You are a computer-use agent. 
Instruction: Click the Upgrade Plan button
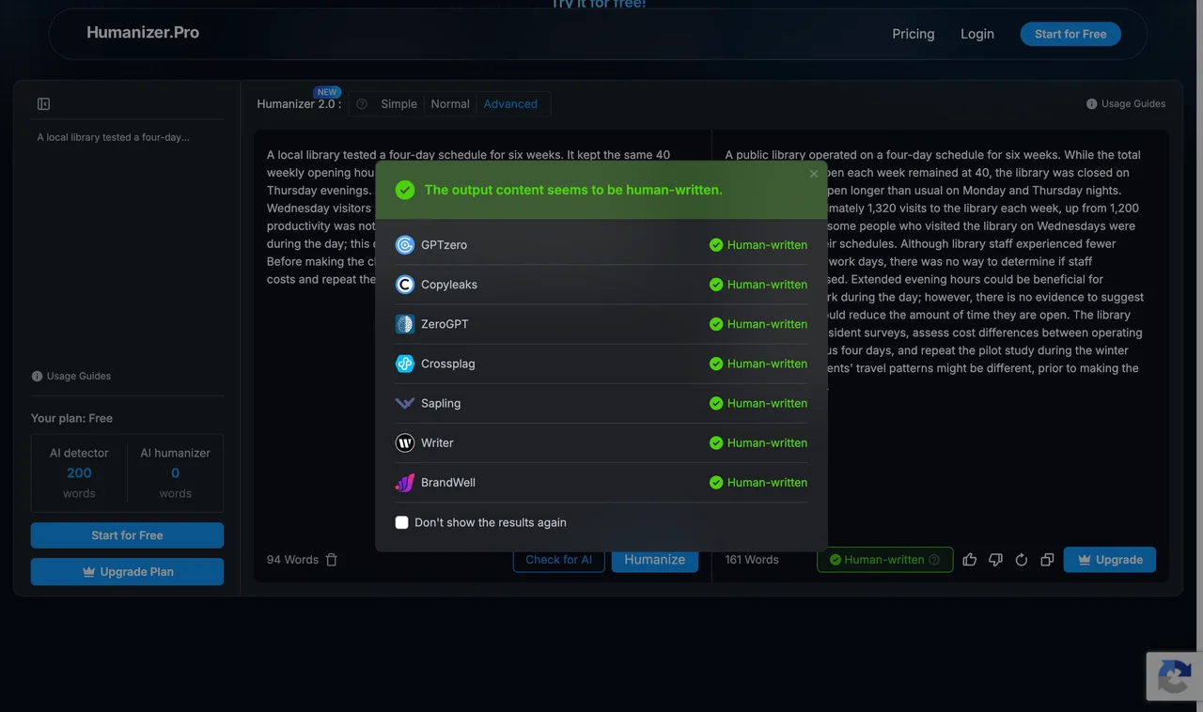tap(127, 572)
